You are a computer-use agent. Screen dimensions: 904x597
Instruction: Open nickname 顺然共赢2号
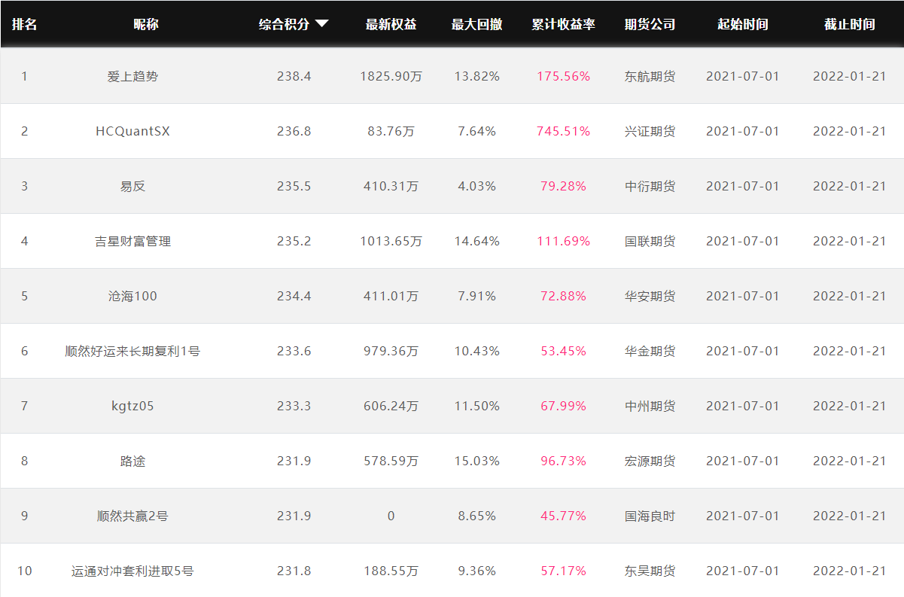(132, 516)
